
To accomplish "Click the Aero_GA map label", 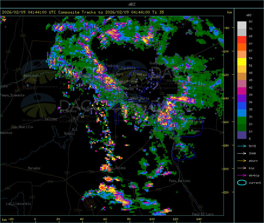I will coord(175,138).
